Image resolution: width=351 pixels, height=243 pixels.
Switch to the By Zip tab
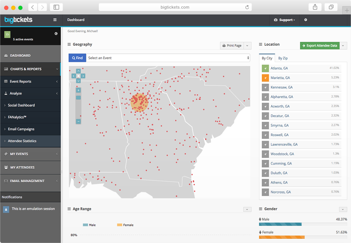click(283, 58)
